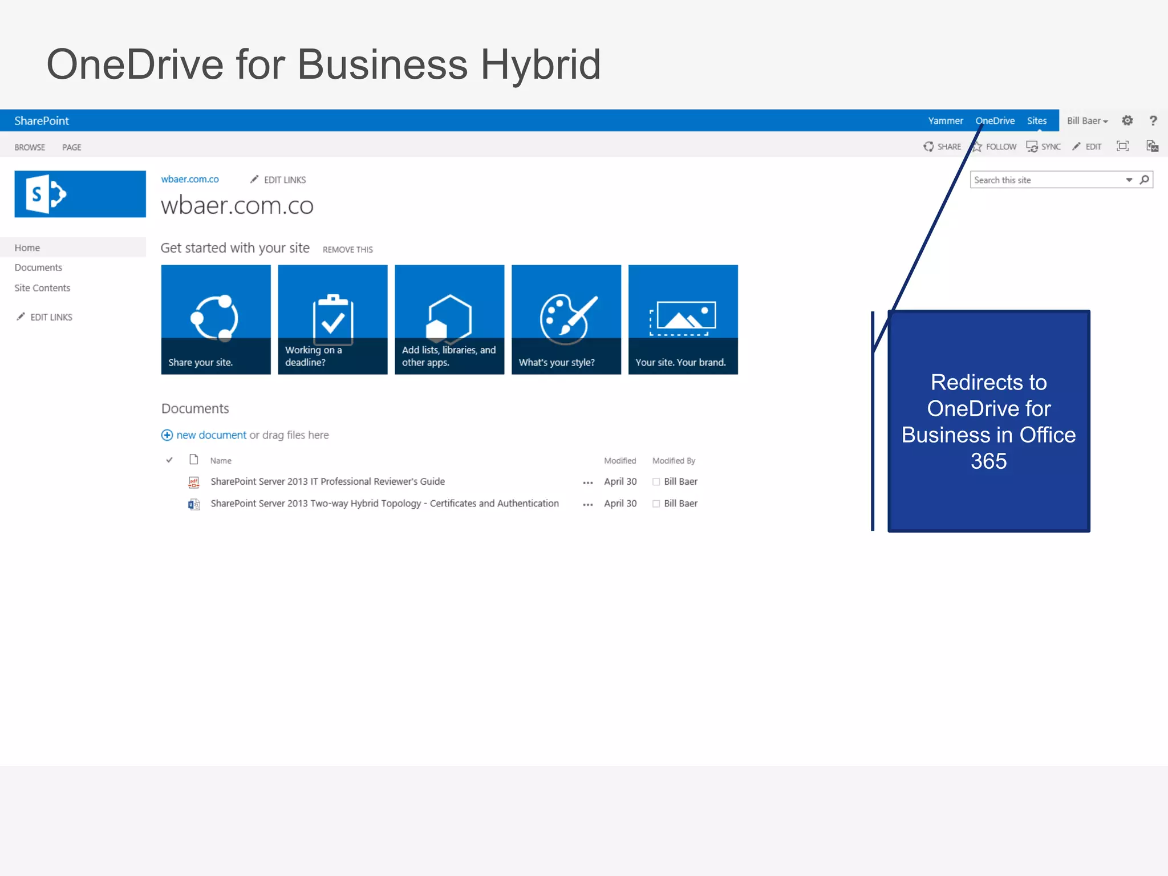
Task: Open SharePoint Server 2013 IT Professional Reviewer's Guide
Action: coord(327,481)
